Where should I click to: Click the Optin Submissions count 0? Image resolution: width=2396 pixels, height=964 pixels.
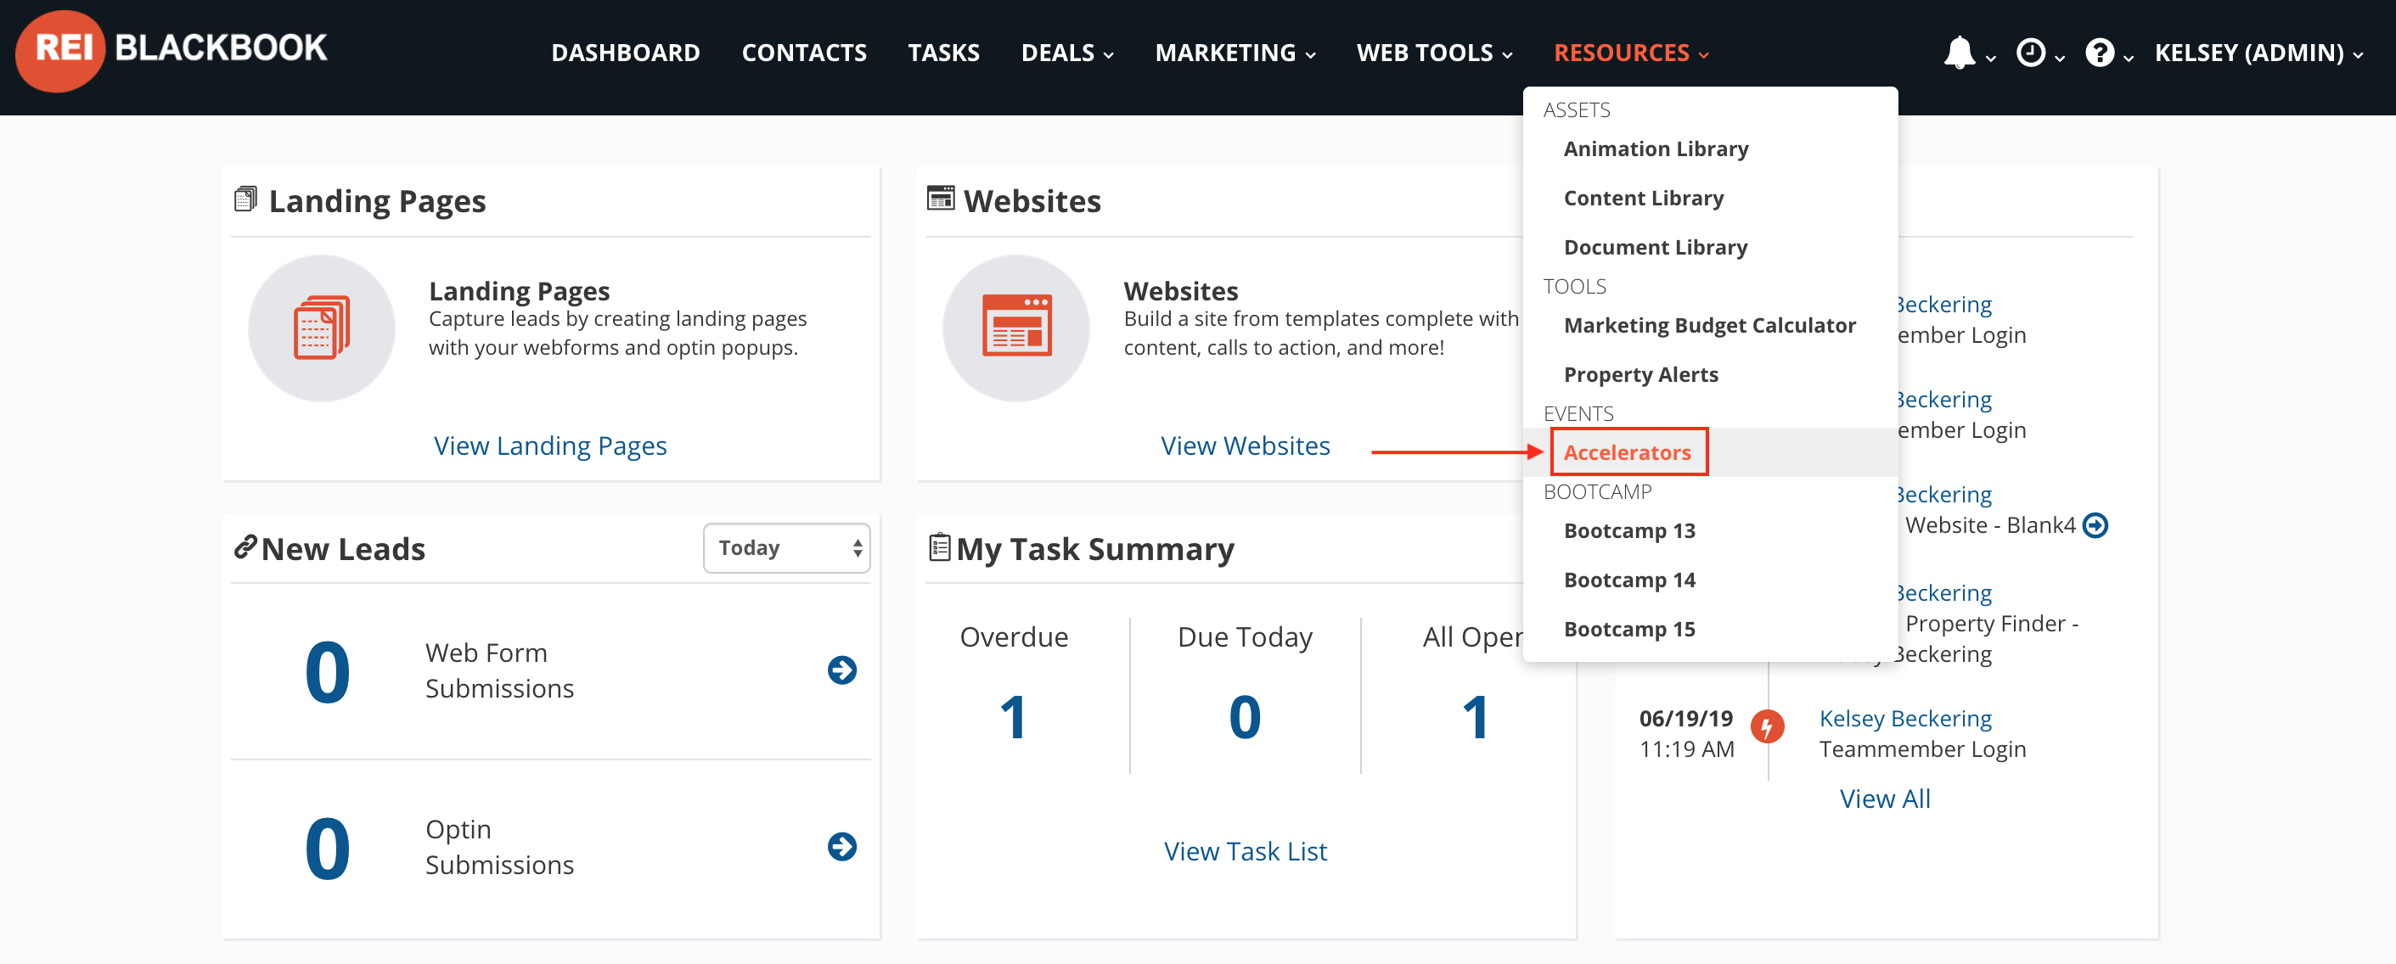(x=328, y=848)
